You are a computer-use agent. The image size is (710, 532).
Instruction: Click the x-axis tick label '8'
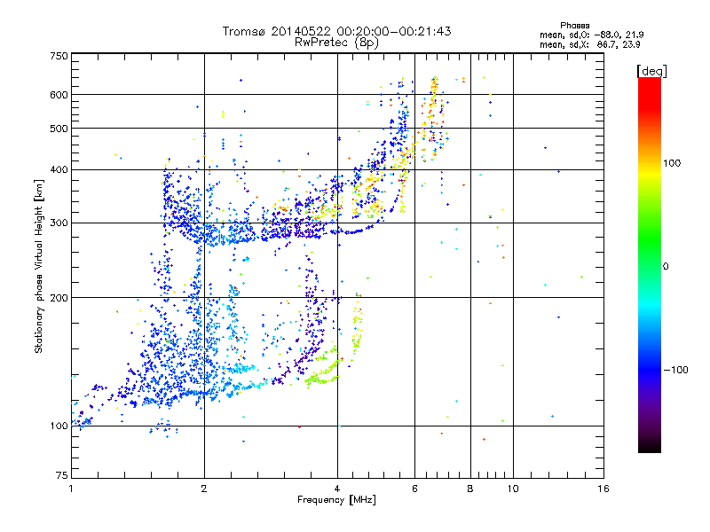pos(470,489)
